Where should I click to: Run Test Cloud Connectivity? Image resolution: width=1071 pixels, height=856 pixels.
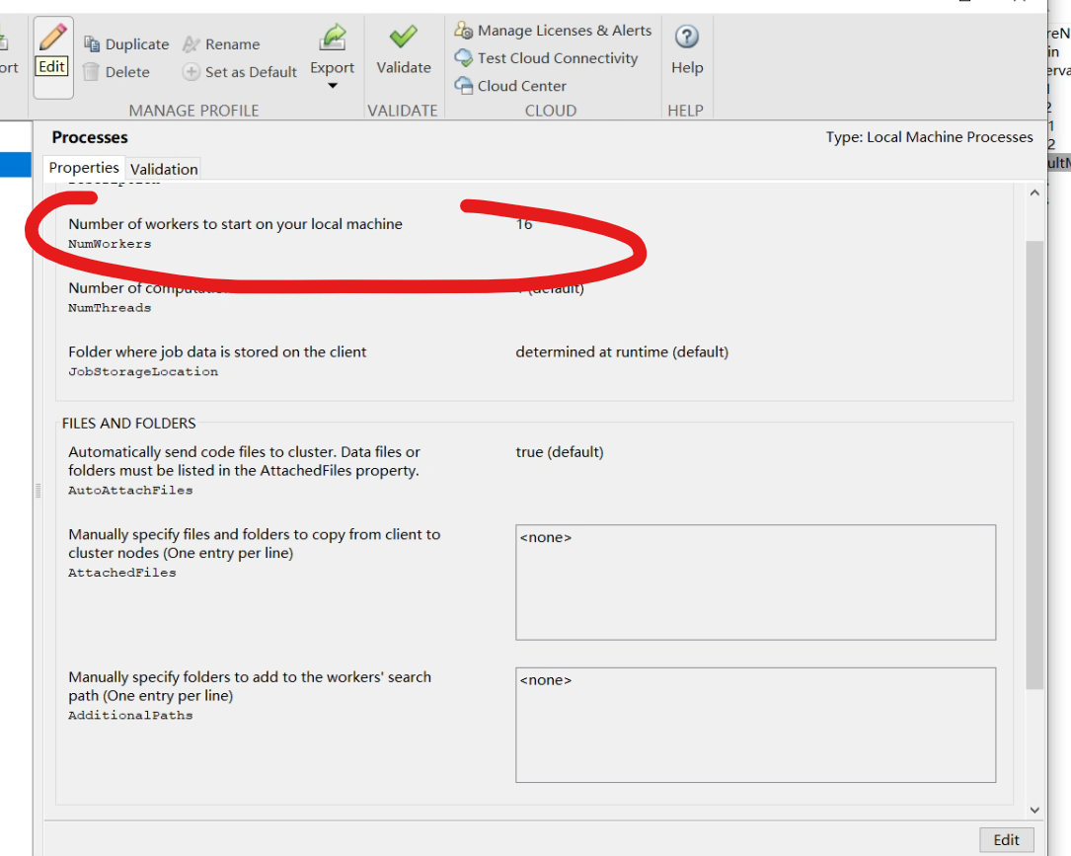tap(546, 58)
